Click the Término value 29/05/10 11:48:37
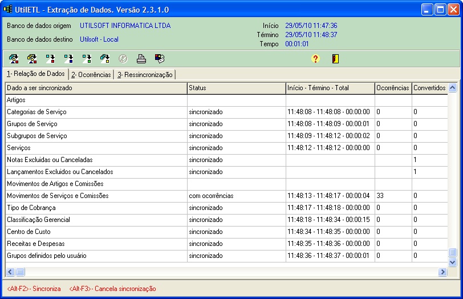 pyautogui.click(x=311, y=35)
